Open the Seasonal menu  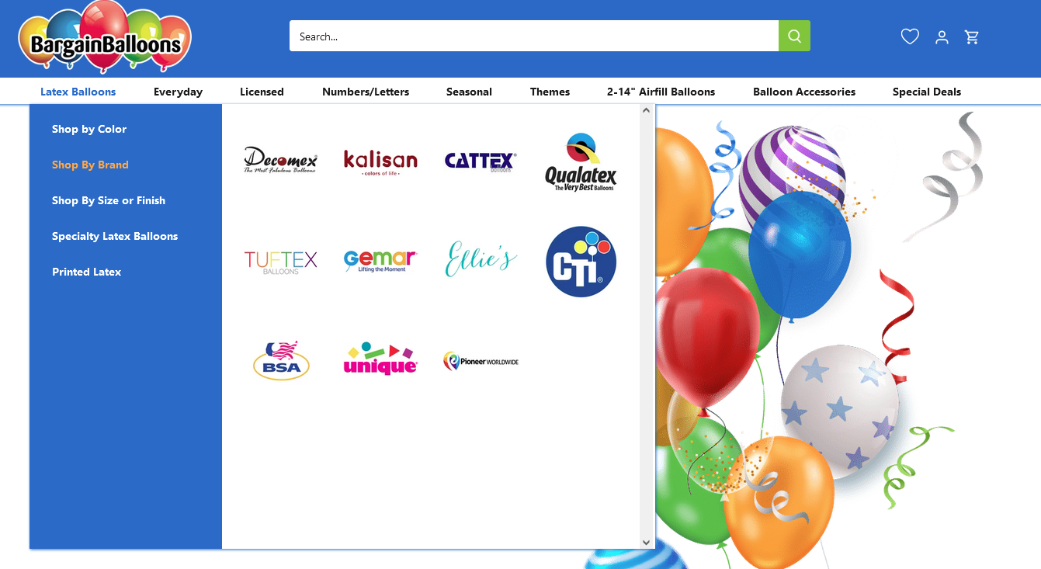(469, 92)
